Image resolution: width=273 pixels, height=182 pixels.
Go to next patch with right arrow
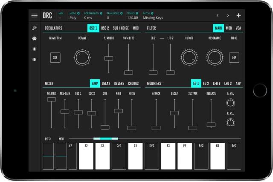click(228, 16)
